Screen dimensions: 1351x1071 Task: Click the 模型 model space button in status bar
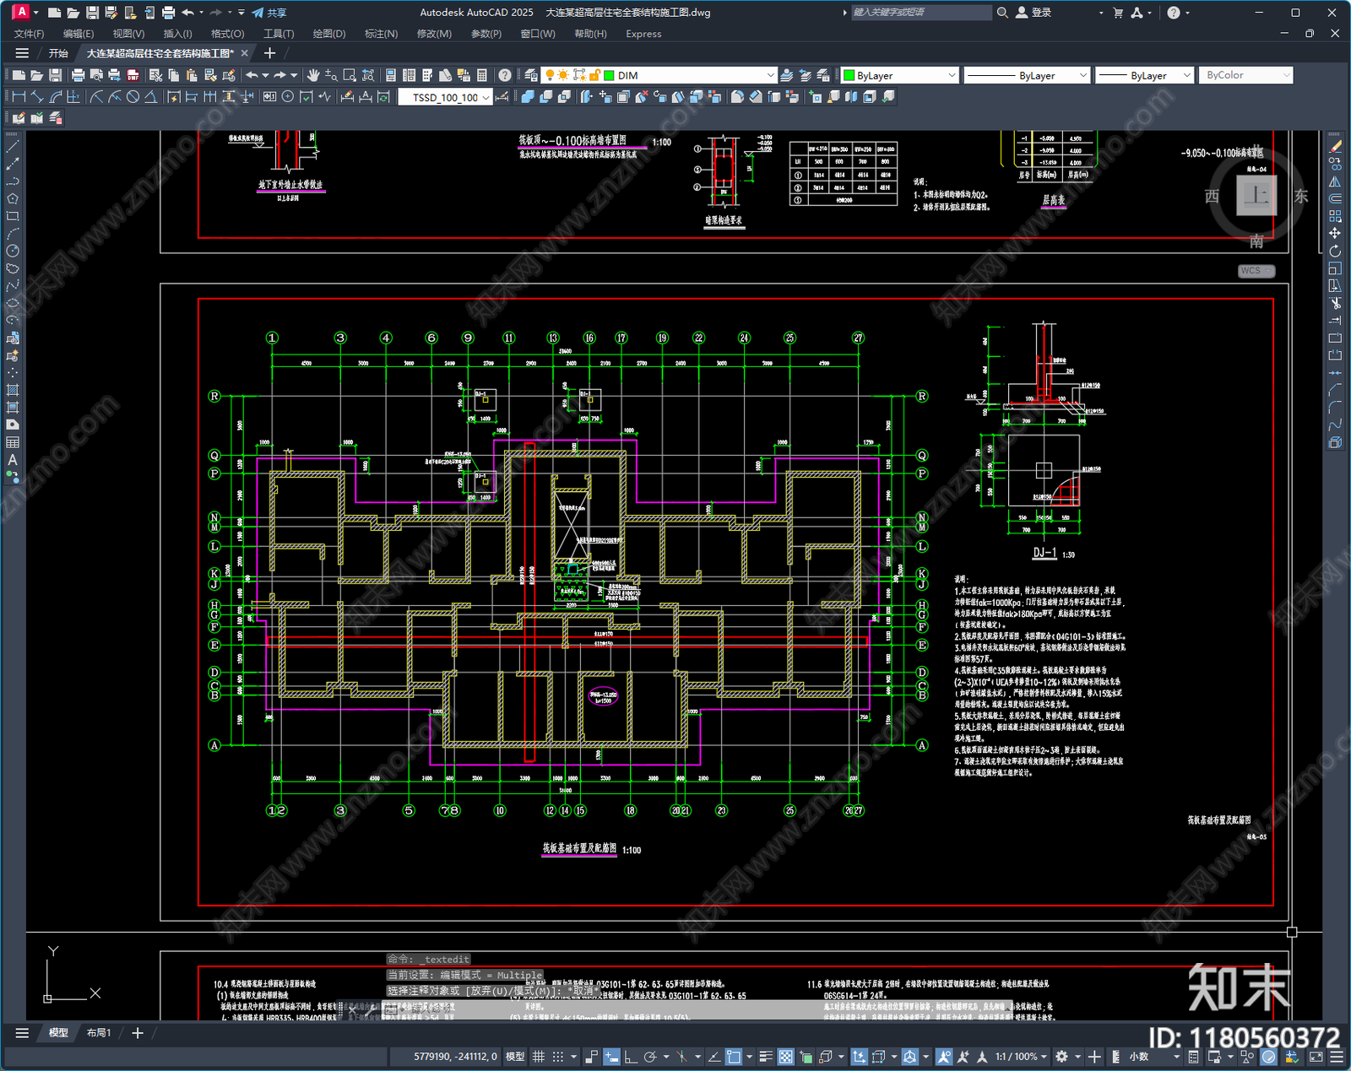pyautogui.click(x=514, y=1057)
